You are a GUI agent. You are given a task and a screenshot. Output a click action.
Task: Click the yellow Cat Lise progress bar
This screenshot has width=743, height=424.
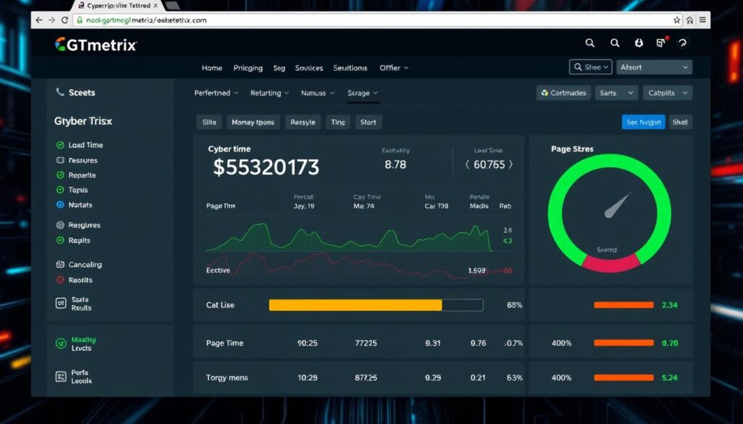click(355, 305)
